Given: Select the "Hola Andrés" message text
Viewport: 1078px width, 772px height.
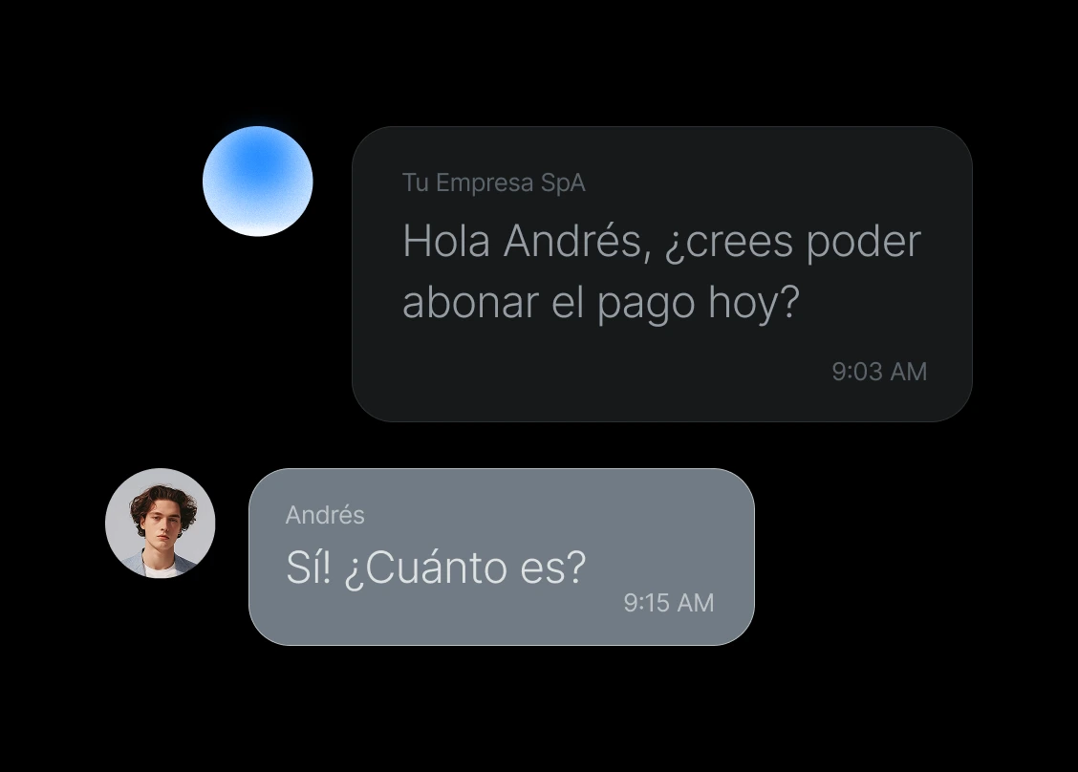Looking at the screenshot, I should (x=661, y=271).
